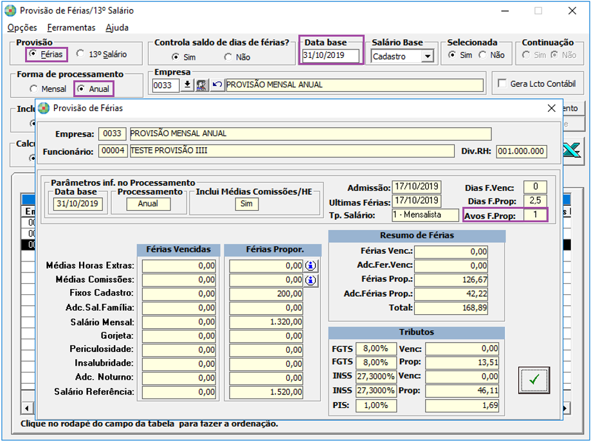Click the Total value 168,89
Viewport: 591px width, 442px height.
click(x=451, y=308)
